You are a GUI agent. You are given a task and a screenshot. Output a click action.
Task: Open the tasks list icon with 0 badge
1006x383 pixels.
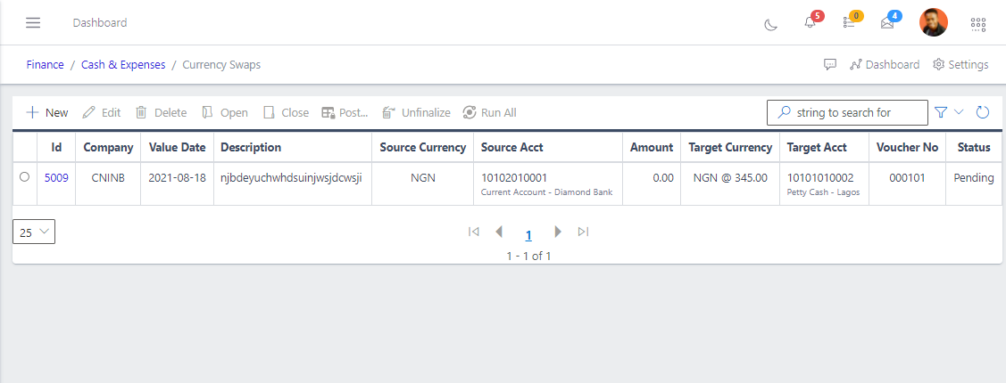[849, 22]
